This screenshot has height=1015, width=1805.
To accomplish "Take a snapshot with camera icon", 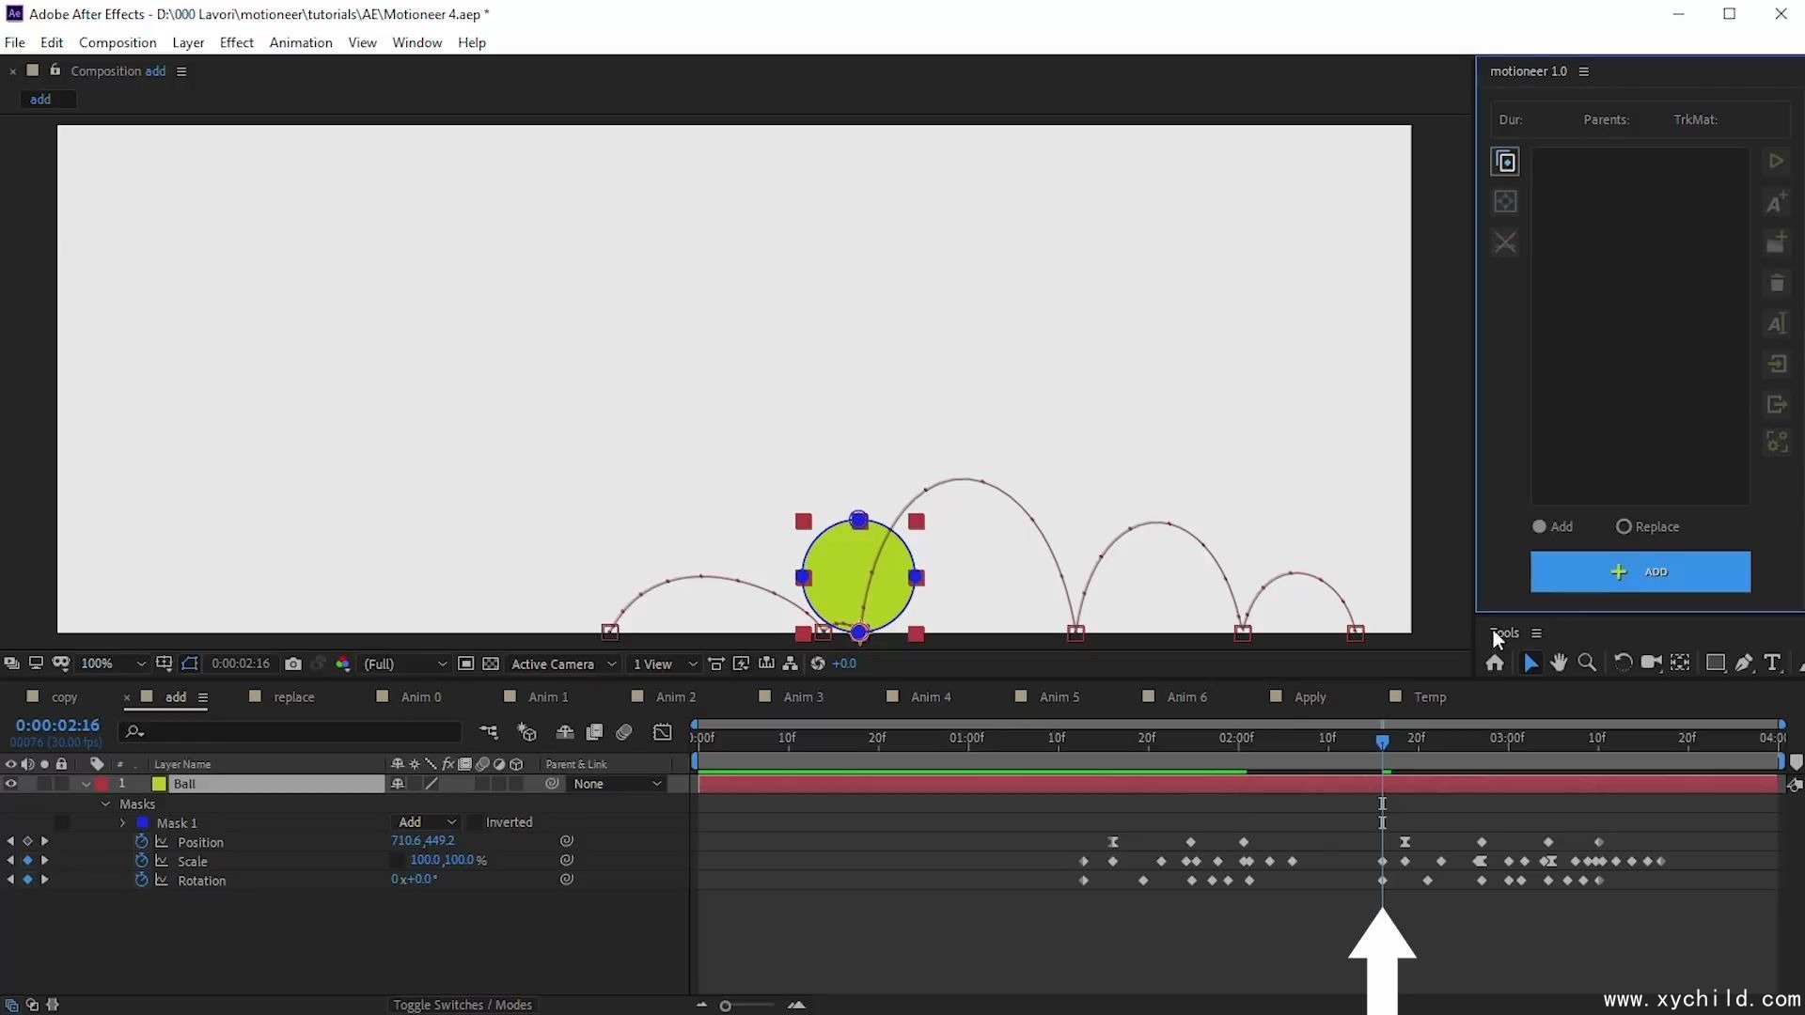I will tap(293, 664).
